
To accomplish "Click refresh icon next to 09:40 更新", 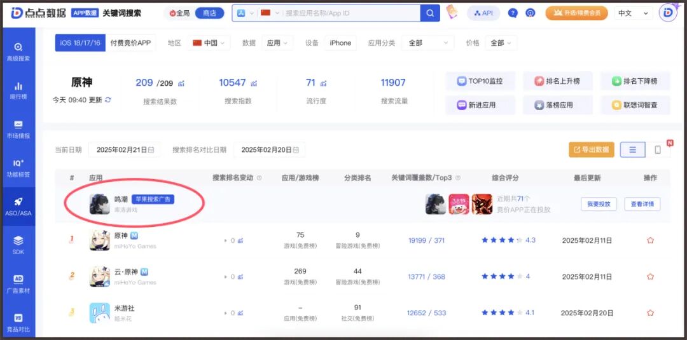I will [x=108, y=100].
